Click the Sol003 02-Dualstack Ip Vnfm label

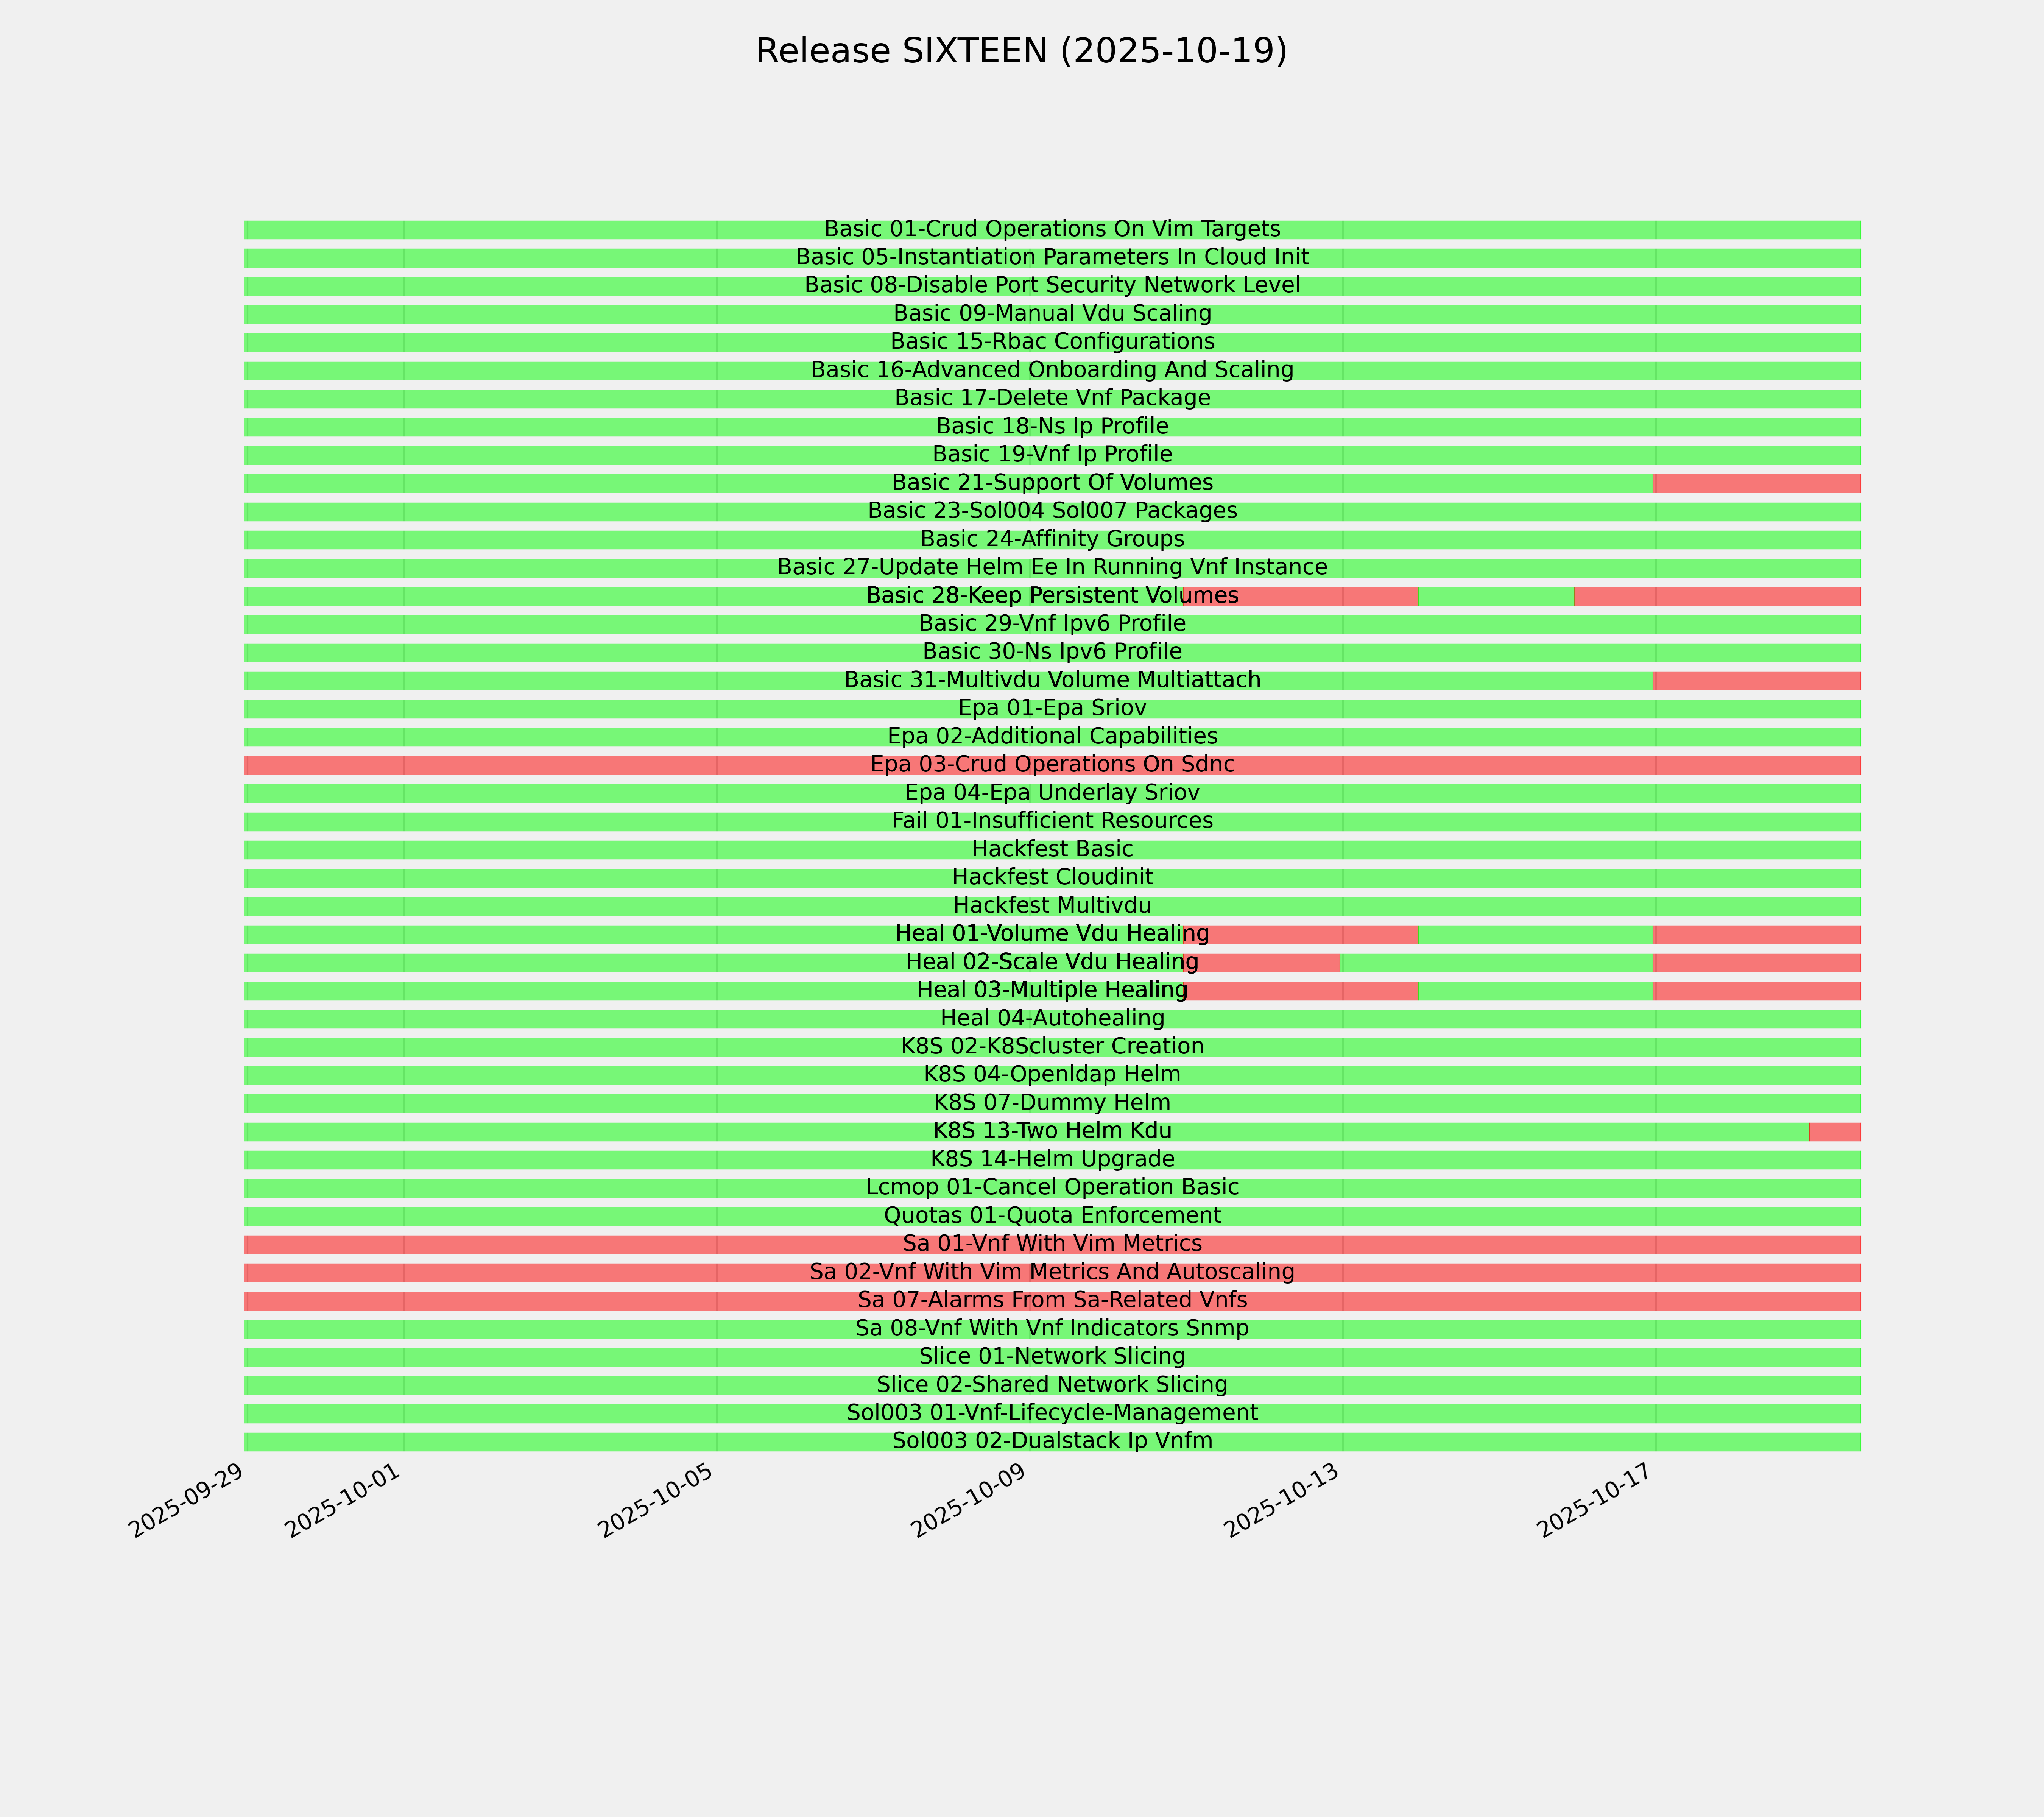(x=1052, y=1441)
